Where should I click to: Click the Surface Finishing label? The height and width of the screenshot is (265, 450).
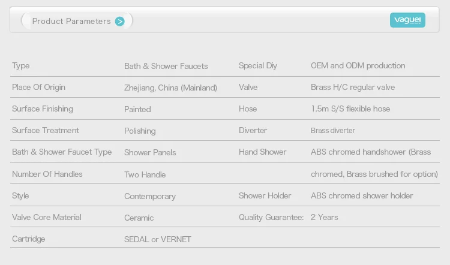42,109
